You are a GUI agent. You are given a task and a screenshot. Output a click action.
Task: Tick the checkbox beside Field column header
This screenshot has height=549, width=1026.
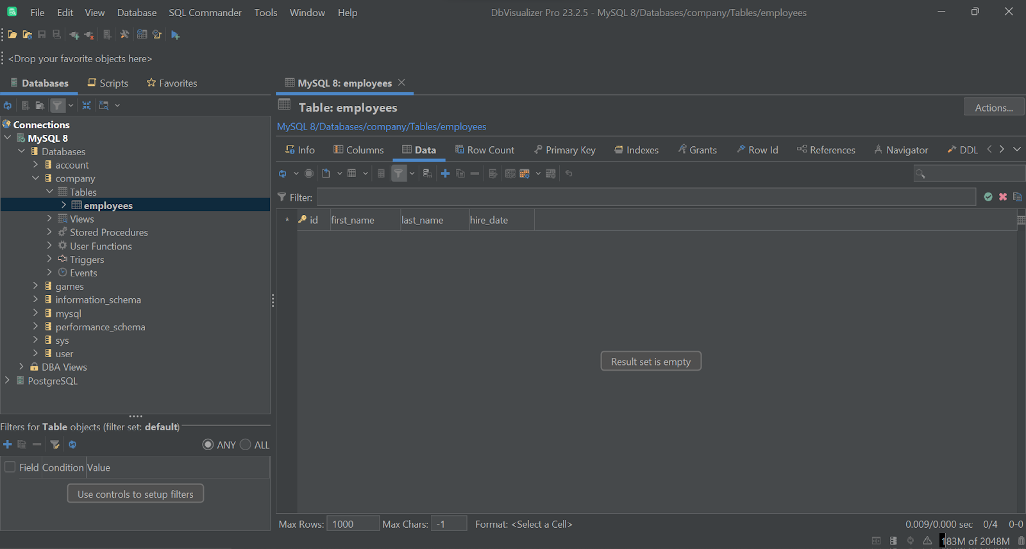coord(10,467)
